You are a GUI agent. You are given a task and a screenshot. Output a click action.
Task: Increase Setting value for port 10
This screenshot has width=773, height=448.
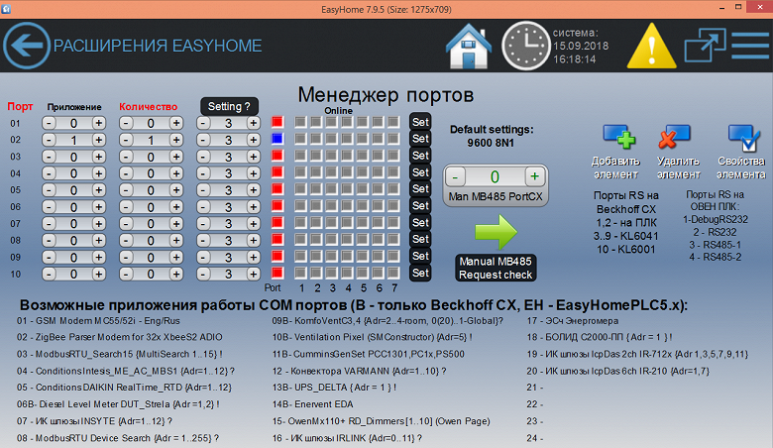point(254,274)
